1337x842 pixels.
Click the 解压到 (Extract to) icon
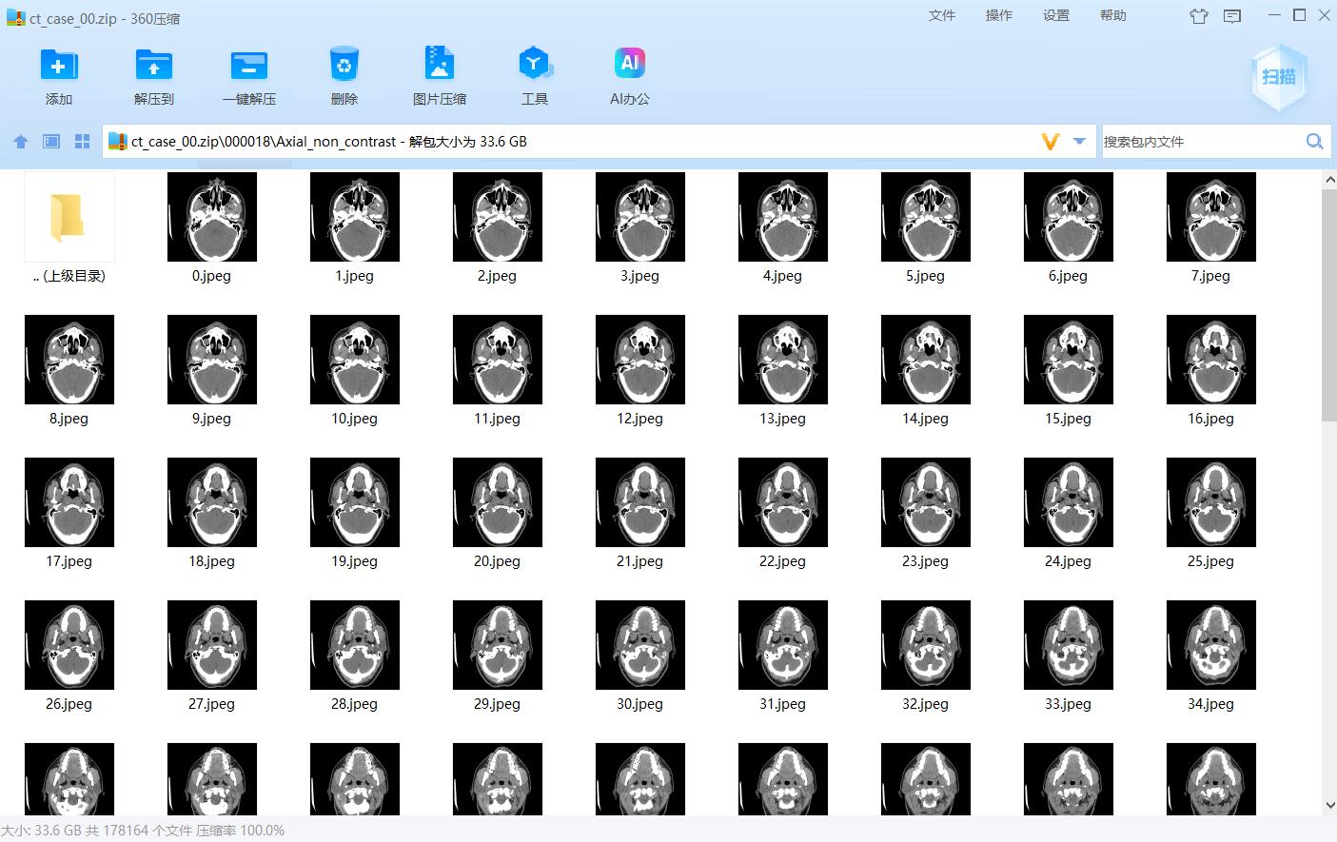point(154,66)
